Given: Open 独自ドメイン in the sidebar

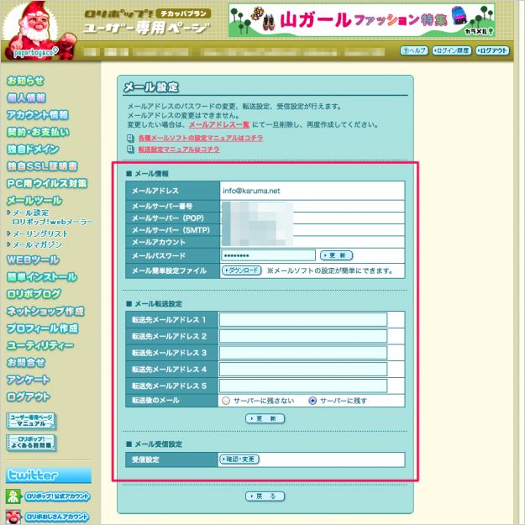Looking at the screenshot, I should pyautogui.click(x=33, y=149).
